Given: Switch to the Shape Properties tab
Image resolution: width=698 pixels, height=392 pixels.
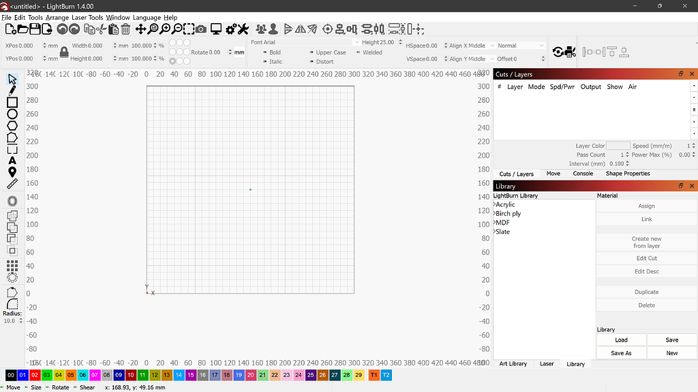Looking at the screenshot, I should tap(627, 174).
